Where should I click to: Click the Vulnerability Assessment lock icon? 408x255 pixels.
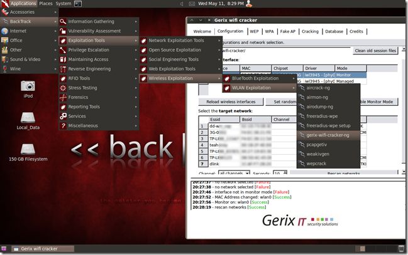(63, 31)
